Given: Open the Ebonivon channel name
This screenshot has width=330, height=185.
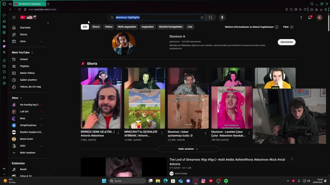Looking at the screenshot, I should click(x=176, y=36).
